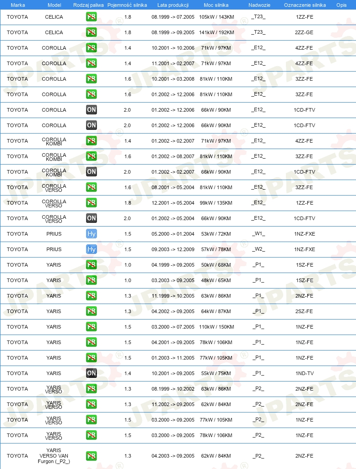Click the Oznaczenie silnika column header
356x469 pixels.
pyautogui.click(x=305, y=5)
